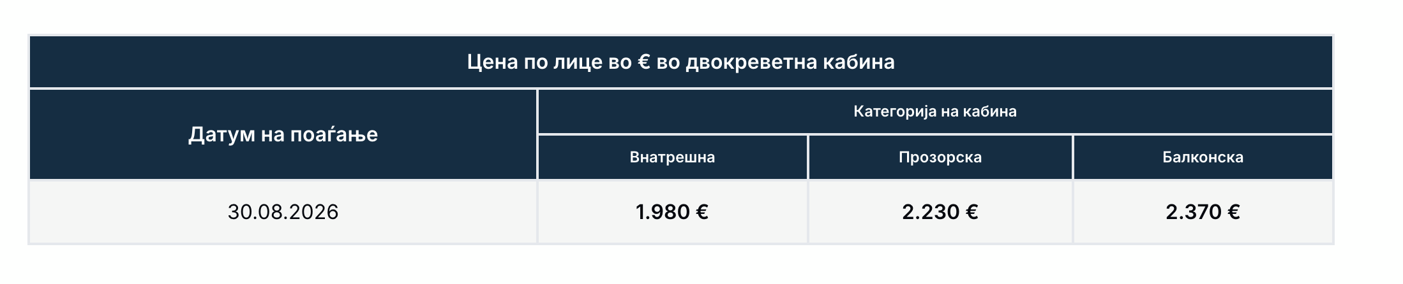1403x284 pixels.
Task: Click the euro sign after 1.980
Action: point(701,211)
